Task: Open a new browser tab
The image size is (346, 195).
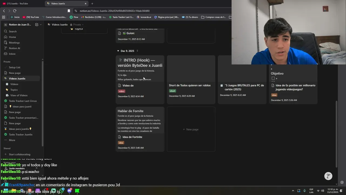Action: [x=92, y=4]
